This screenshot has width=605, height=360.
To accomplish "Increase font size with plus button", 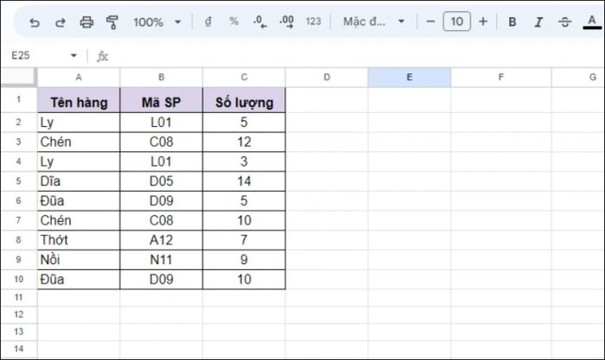I will pos(483,22).
